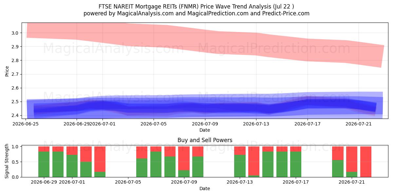This screenshot has height=196, width=393.
Task: Click the 2026-06-29 tick under the bar chart
Action: [x=44, y=182]
